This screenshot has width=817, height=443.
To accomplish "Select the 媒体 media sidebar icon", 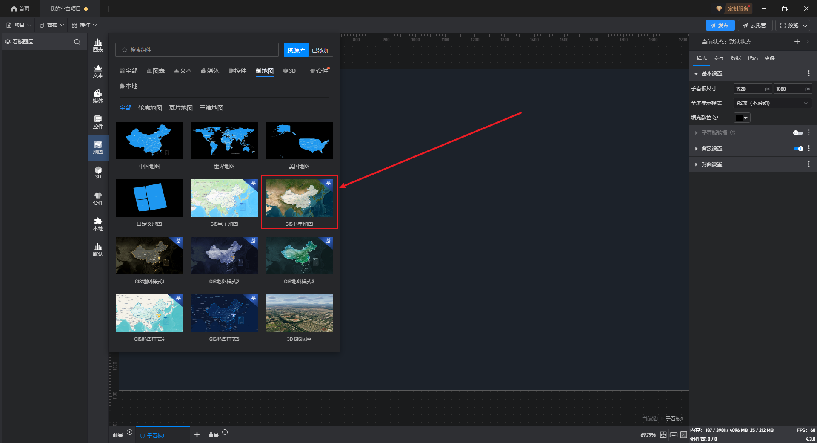I will coord(98,96).
